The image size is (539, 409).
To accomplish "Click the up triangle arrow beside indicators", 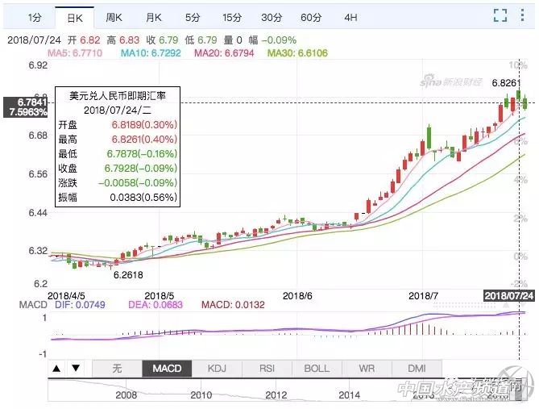I will click(57, 369).
